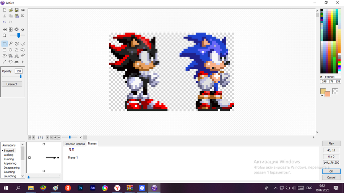
Task: Click the foreground color swatch
Action: [x=323, y=91]
